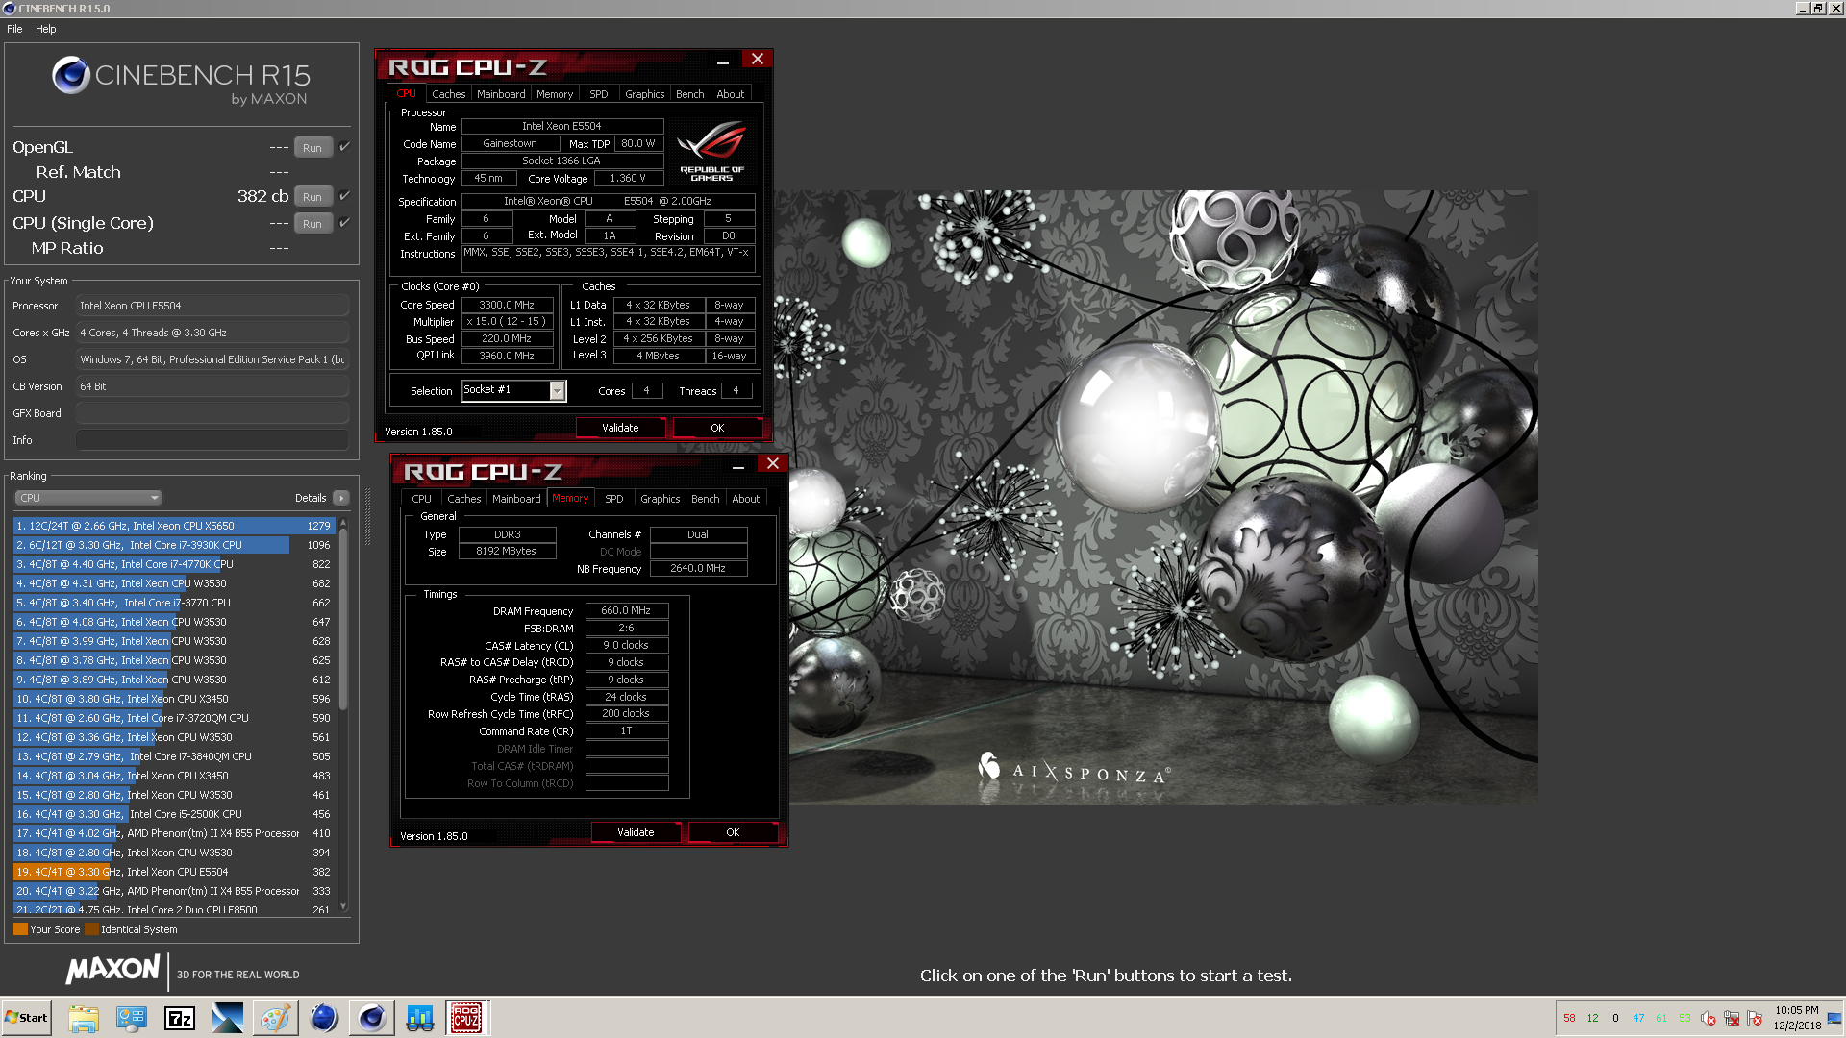Click the Ranking scrollbar down arrow
1846x1038 pixels.
tap(343, 906)
